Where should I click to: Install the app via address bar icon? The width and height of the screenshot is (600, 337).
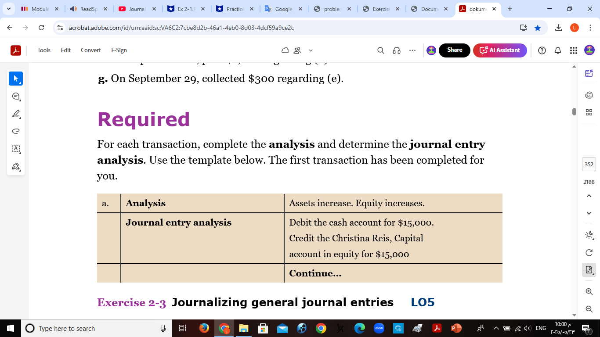point(523,28)
